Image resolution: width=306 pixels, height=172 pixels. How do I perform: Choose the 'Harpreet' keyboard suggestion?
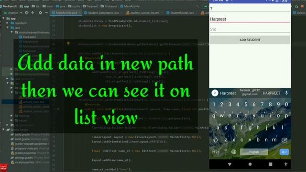[x=228, y=93]
